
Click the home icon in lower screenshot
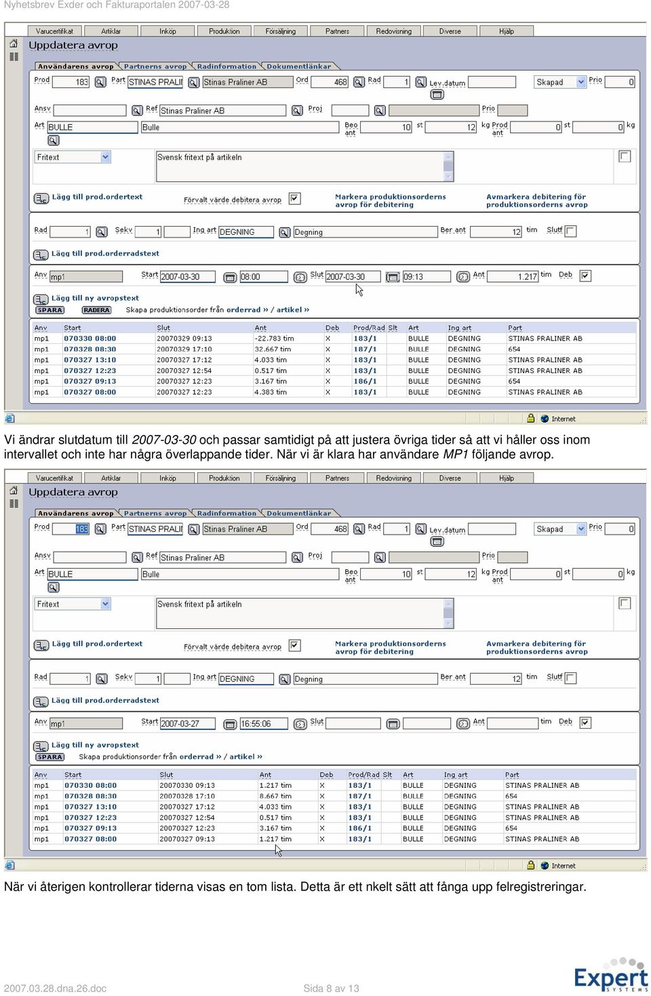click(14, 491)
